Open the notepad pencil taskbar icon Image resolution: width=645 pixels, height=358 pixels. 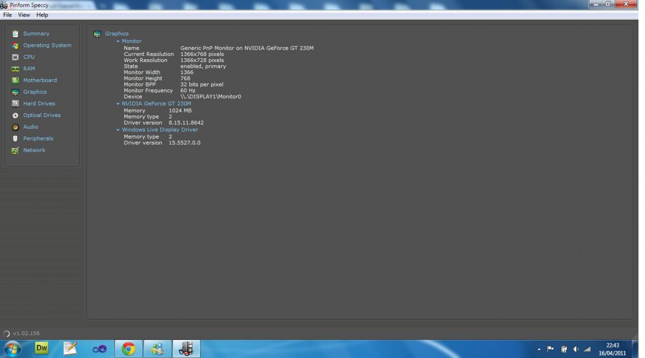(70, 348)
